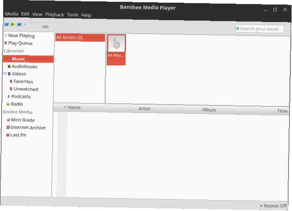Select the Now Playing note icon
292x211 pixels.
coord(6,35)
